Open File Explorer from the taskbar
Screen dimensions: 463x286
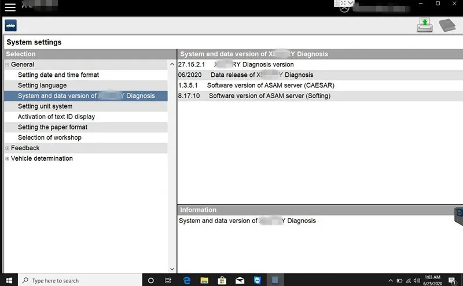204,280
